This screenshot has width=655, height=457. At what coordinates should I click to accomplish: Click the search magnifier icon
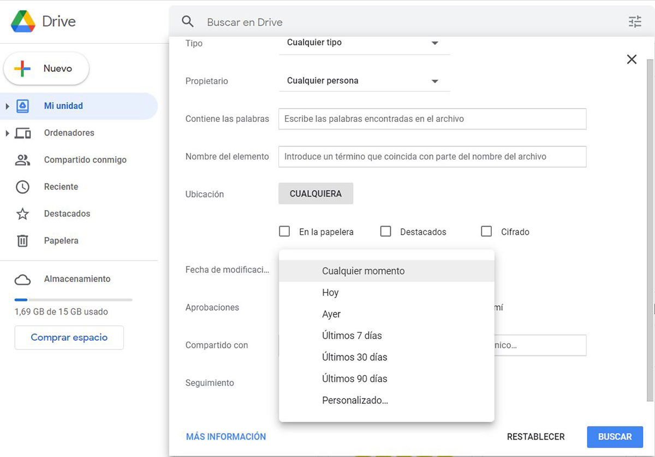tap(188, 21)
